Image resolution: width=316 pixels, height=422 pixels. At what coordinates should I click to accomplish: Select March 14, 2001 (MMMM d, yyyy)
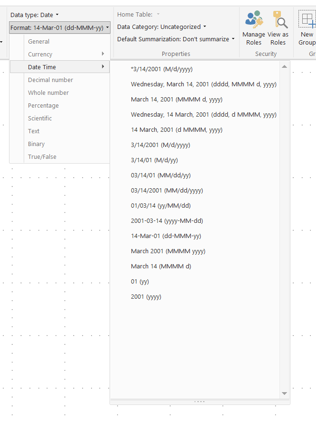pyautogui.click(x=195, y=100)
